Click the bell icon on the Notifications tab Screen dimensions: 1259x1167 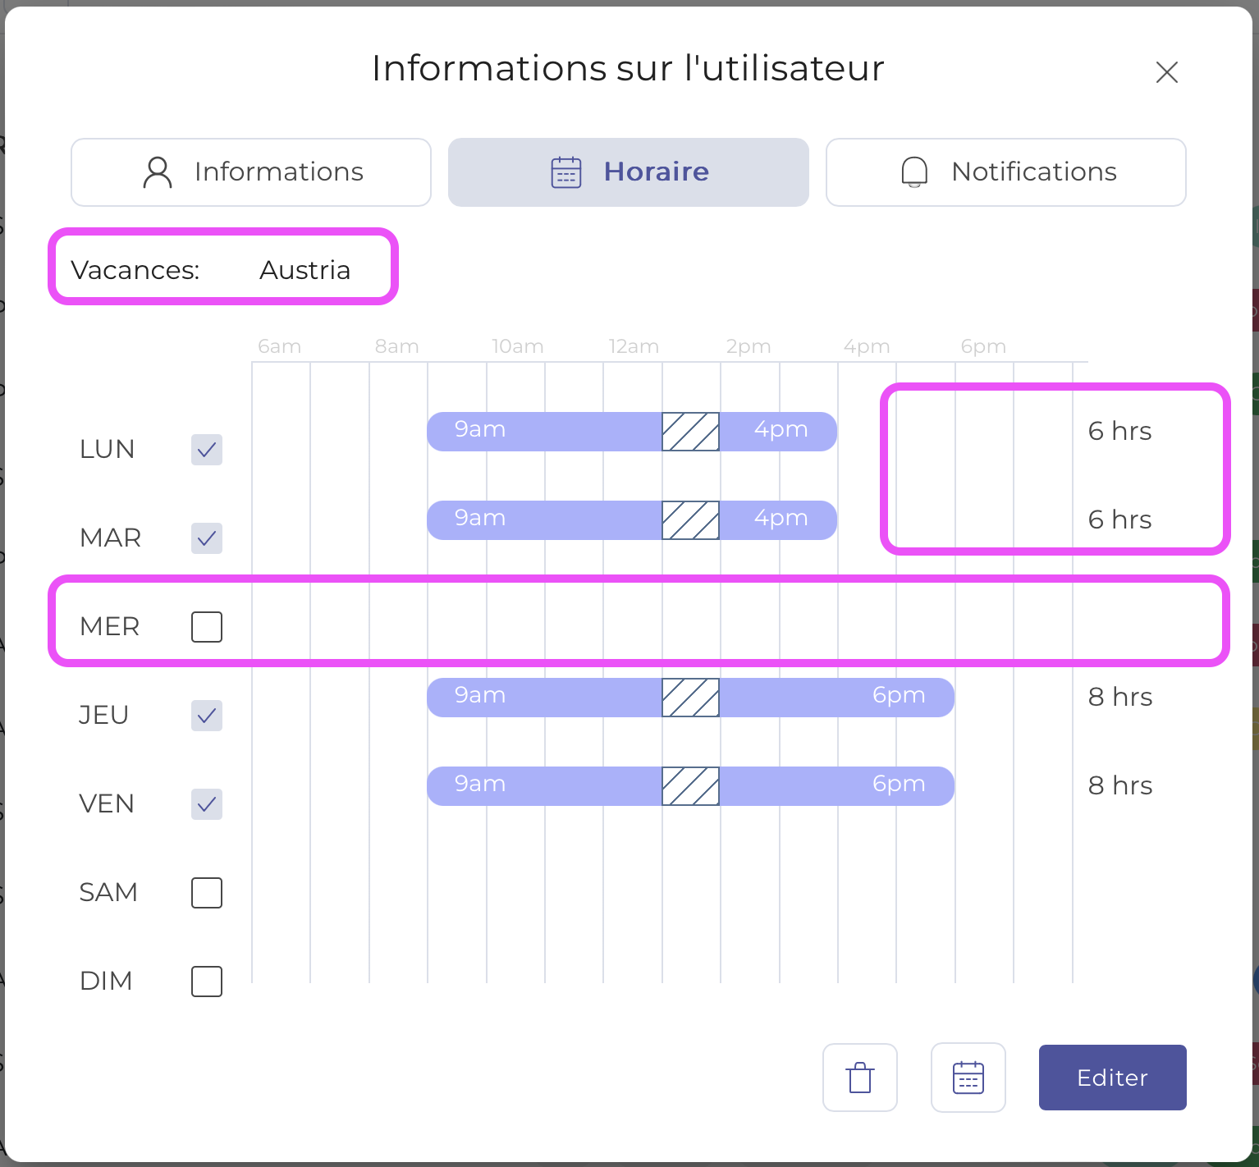pos(913,172)
